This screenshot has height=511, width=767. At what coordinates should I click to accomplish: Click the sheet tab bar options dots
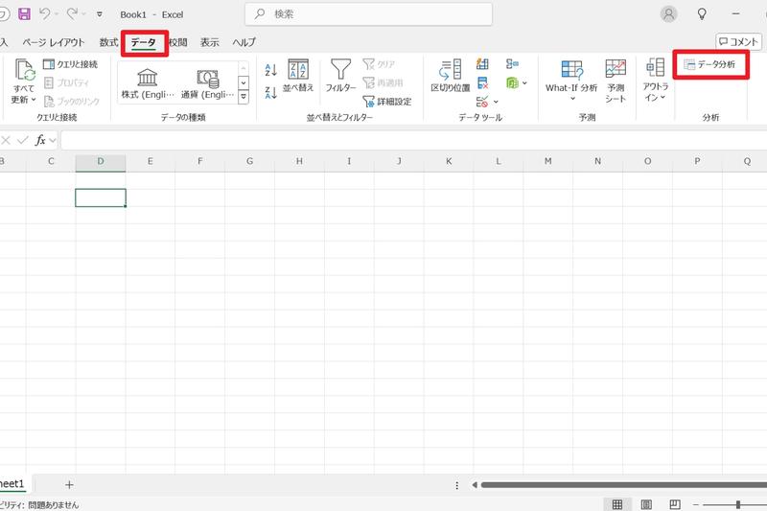pyautogui.click(x=457, y=485)
